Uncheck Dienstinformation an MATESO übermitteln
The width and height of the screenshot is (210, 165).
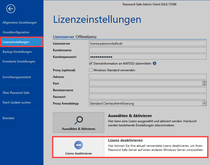[x=91, y=64]
